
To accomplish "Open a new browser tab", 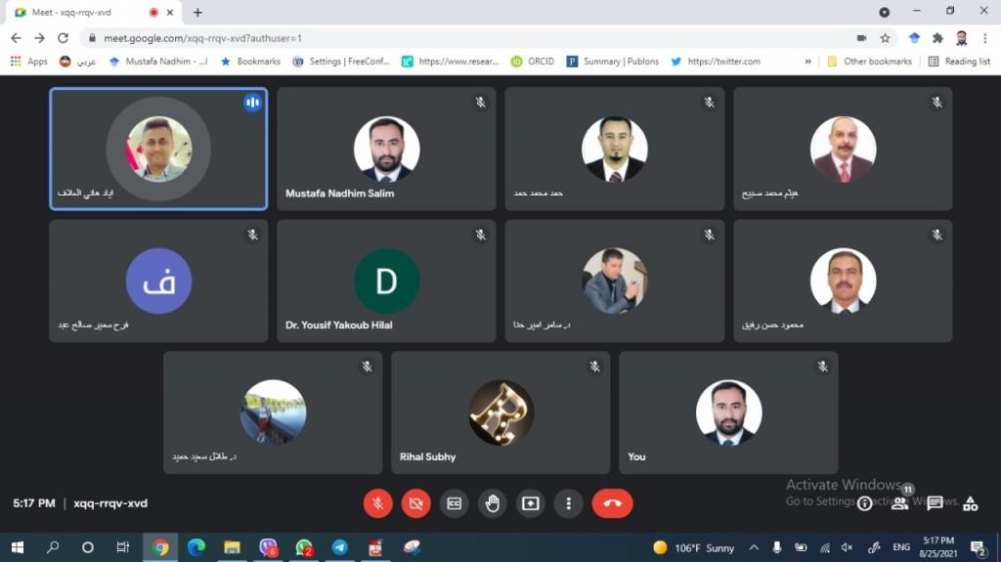I will 197,13.
